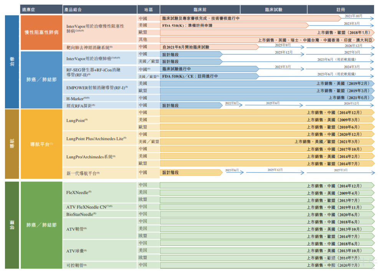
Task: Click the 2024年3月 date label
Action: click(352, 66)
